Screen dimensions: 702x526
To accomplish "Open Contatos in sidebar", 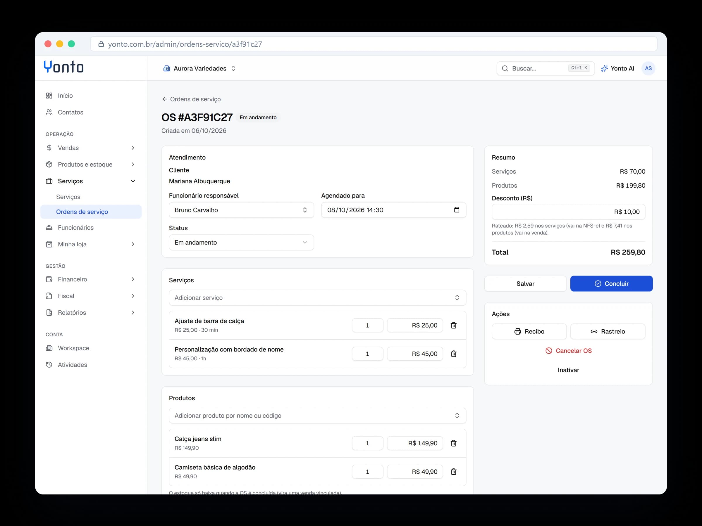I will [x=91, y=112].
